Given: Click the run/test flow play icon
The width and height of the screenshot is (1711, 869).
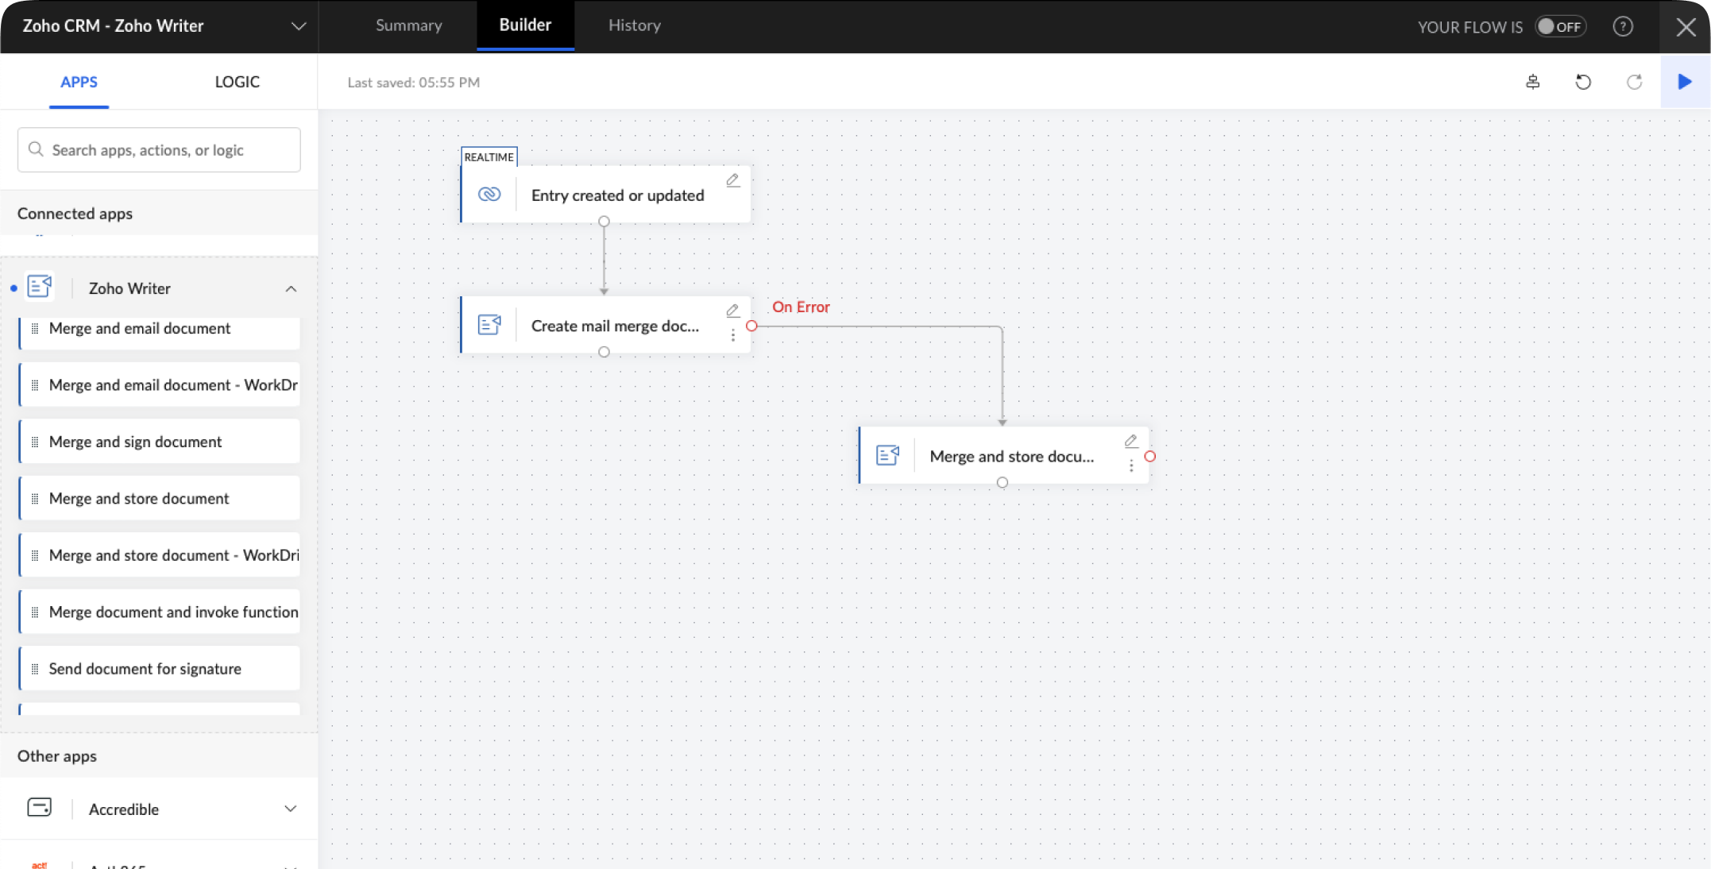Looking at the screenshot, I should 1684,82.
